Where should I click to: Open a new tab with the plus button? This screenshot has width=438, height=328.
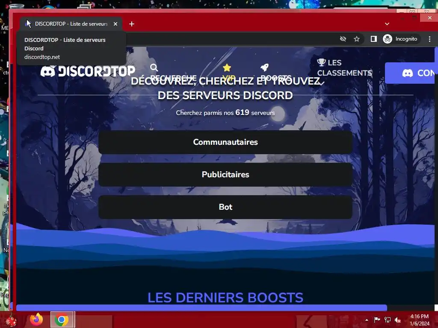click(x=132, y=24)
